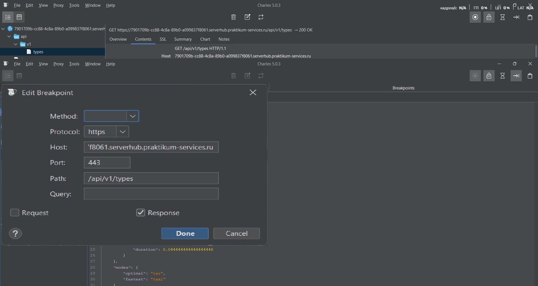Switch to the Summary tab
The image size is (538, 286).
coord(183,39)
